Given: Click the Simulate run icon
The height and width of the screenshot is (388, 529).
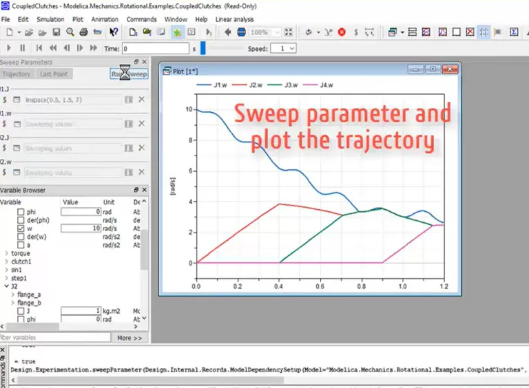Looking at the screenshot, I should (x=209, y=32).
